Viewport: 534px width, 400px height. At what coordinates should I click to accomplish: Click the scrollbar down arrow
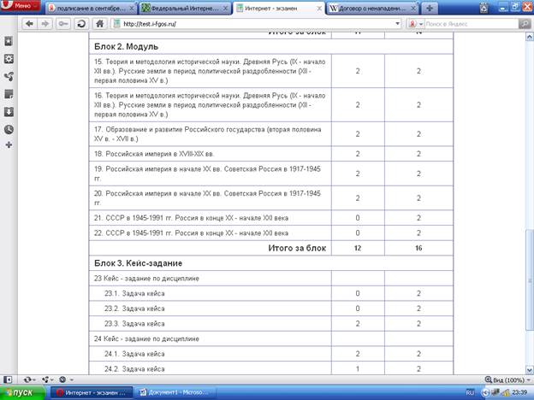tap(529, 370)
